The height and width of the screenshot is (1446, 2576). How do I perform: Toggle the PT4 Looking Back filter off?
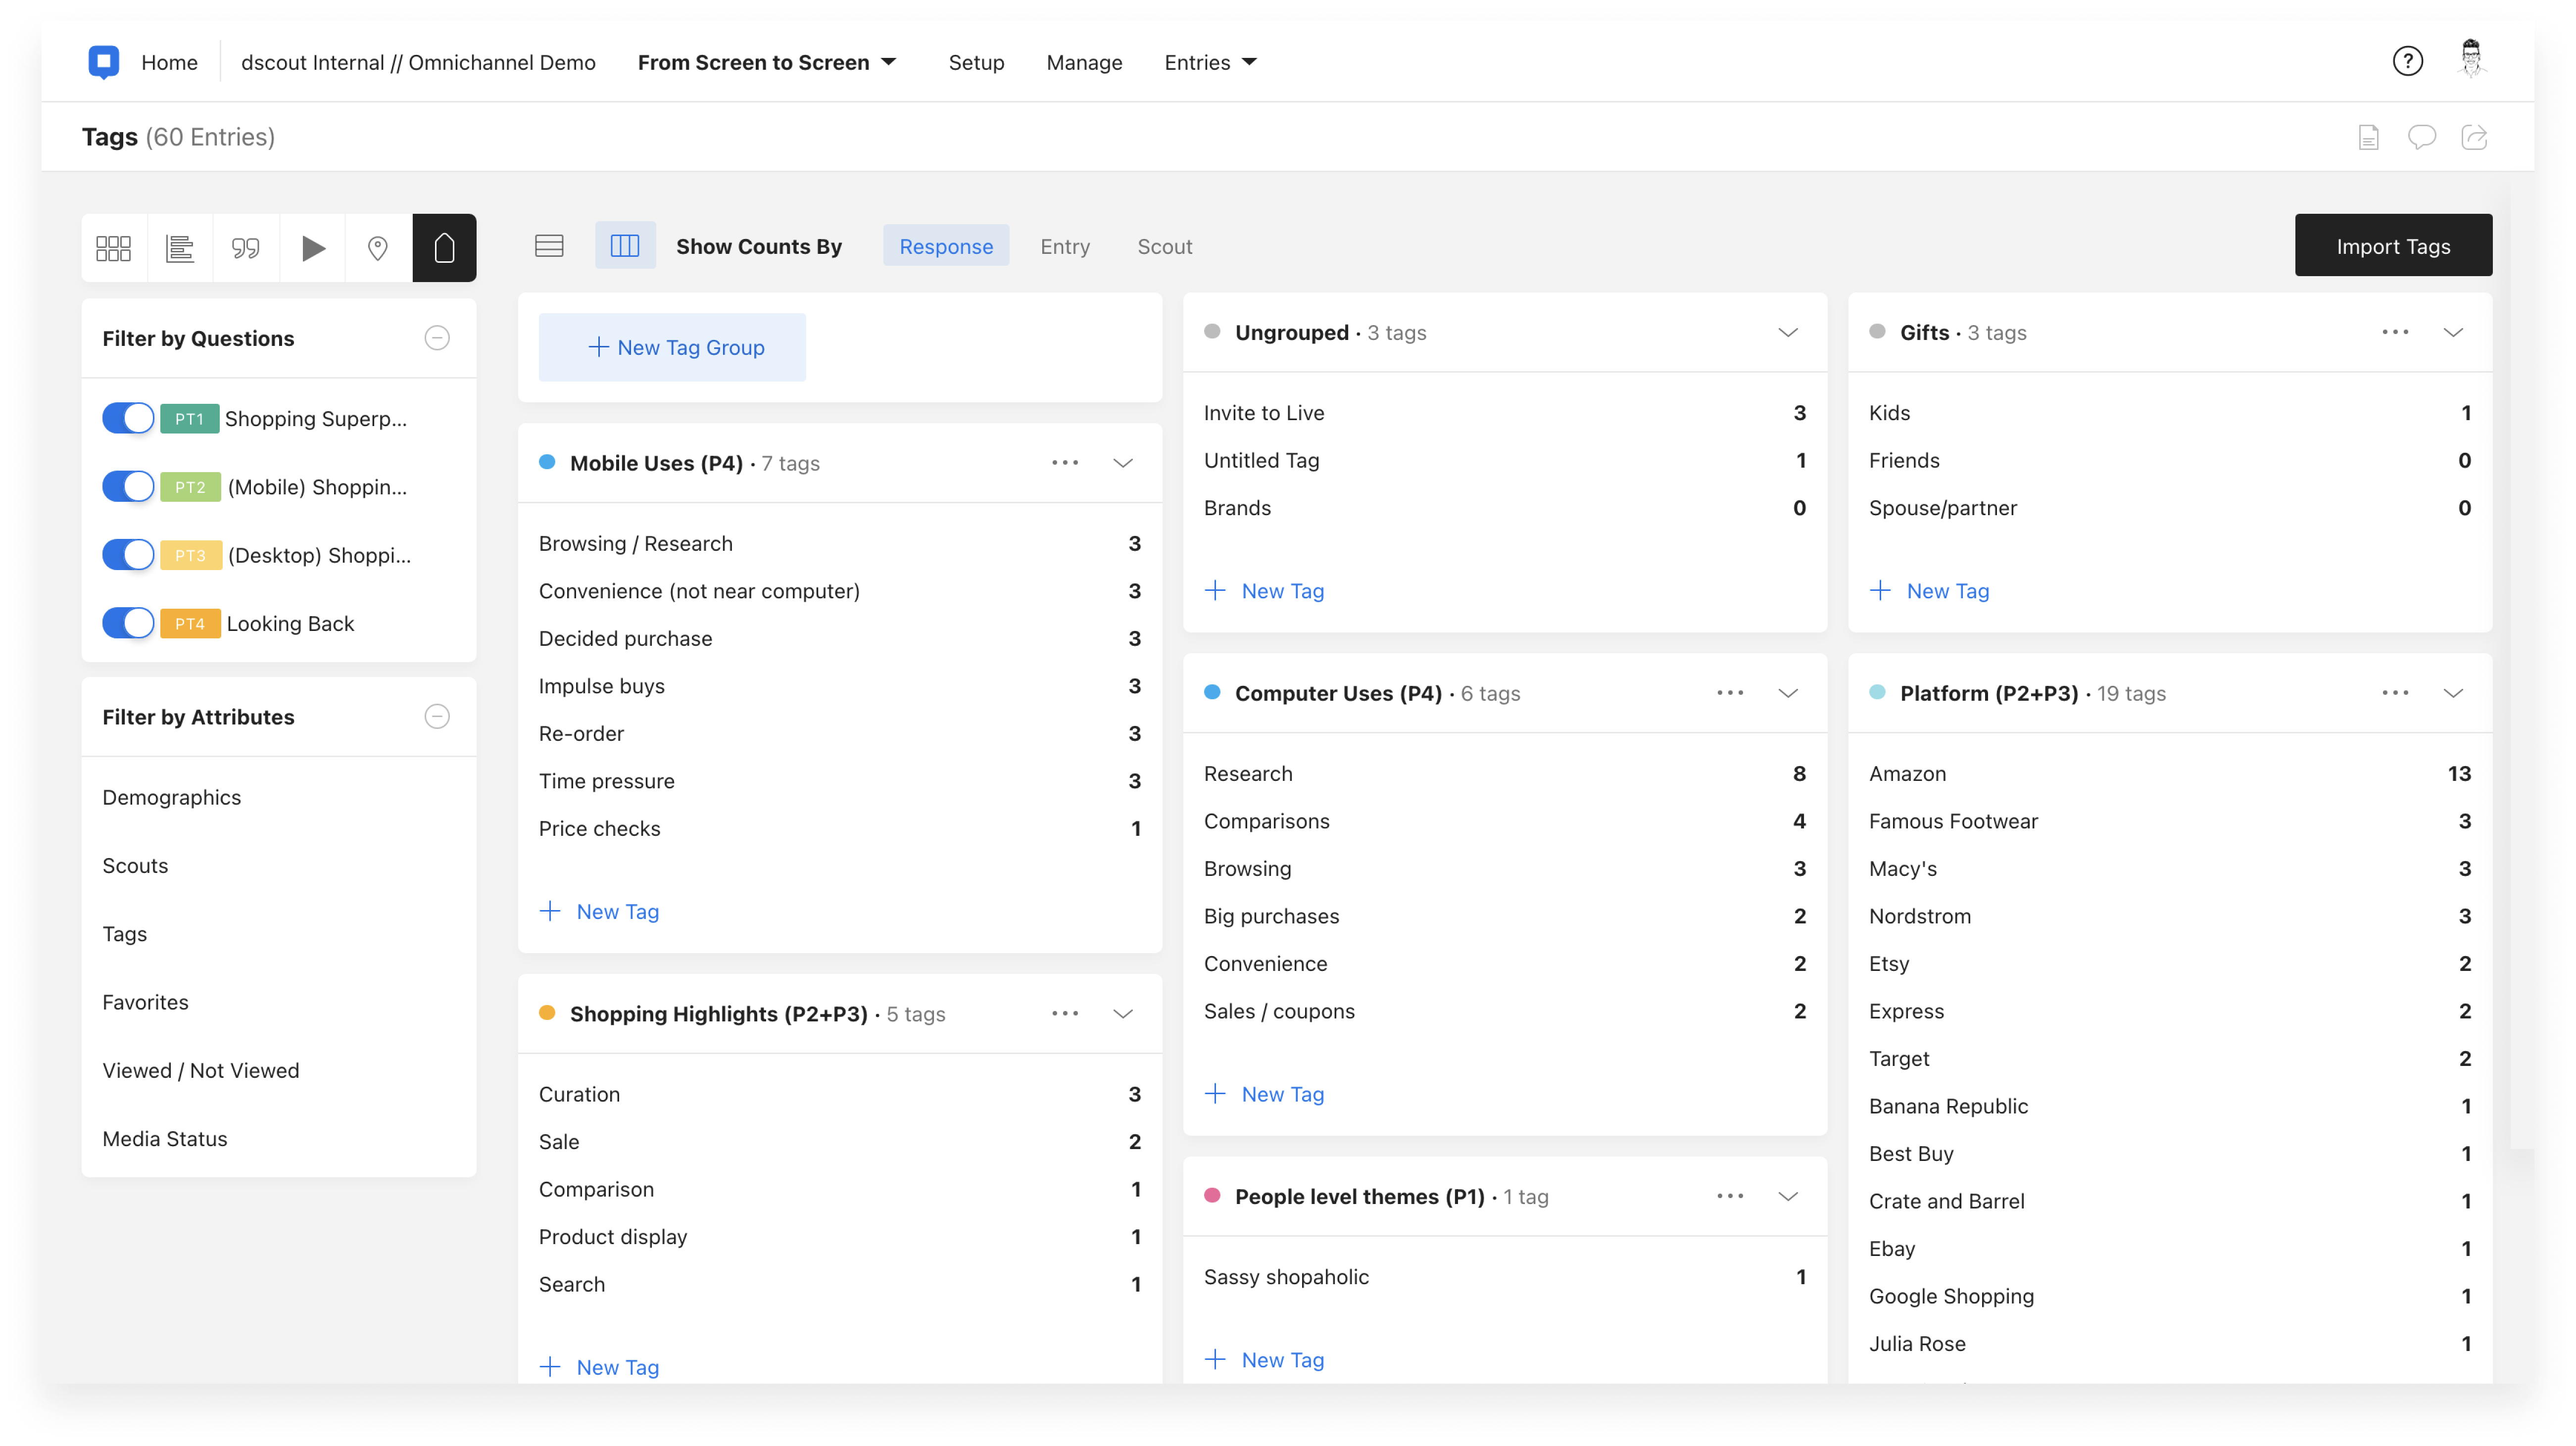click(127, 623)
